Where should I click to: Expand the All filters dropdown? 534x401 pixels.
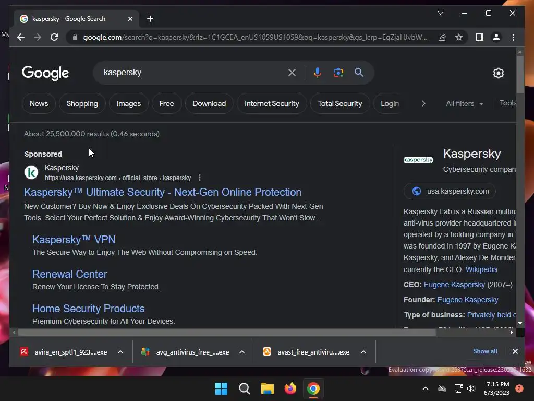click(465, 104)
